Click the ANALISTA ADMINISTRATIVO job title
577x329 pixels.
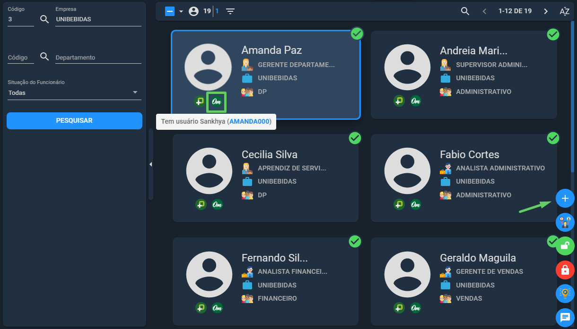[x=500, y=168]
